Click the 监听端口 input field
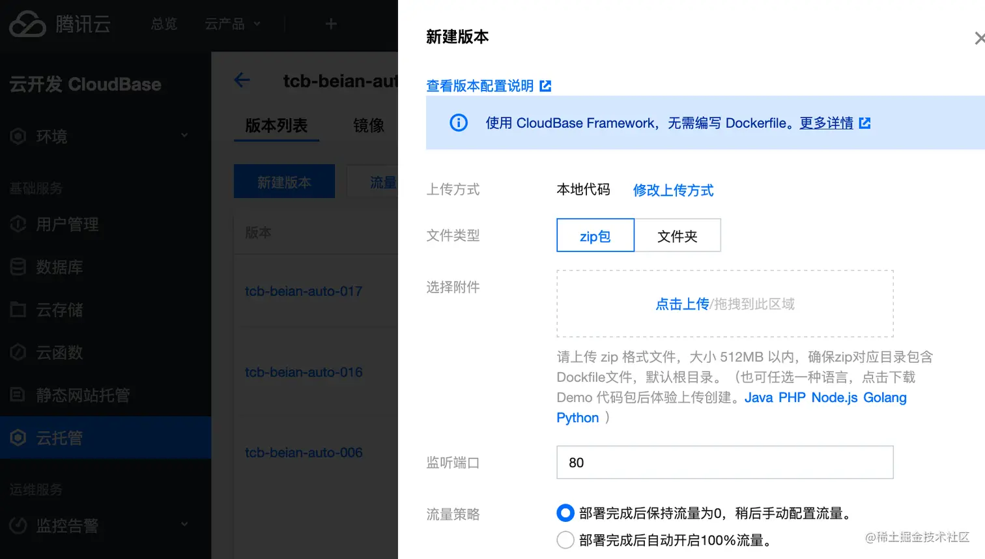Viewport: 985px width, 559px height. [x=725, y=463]
